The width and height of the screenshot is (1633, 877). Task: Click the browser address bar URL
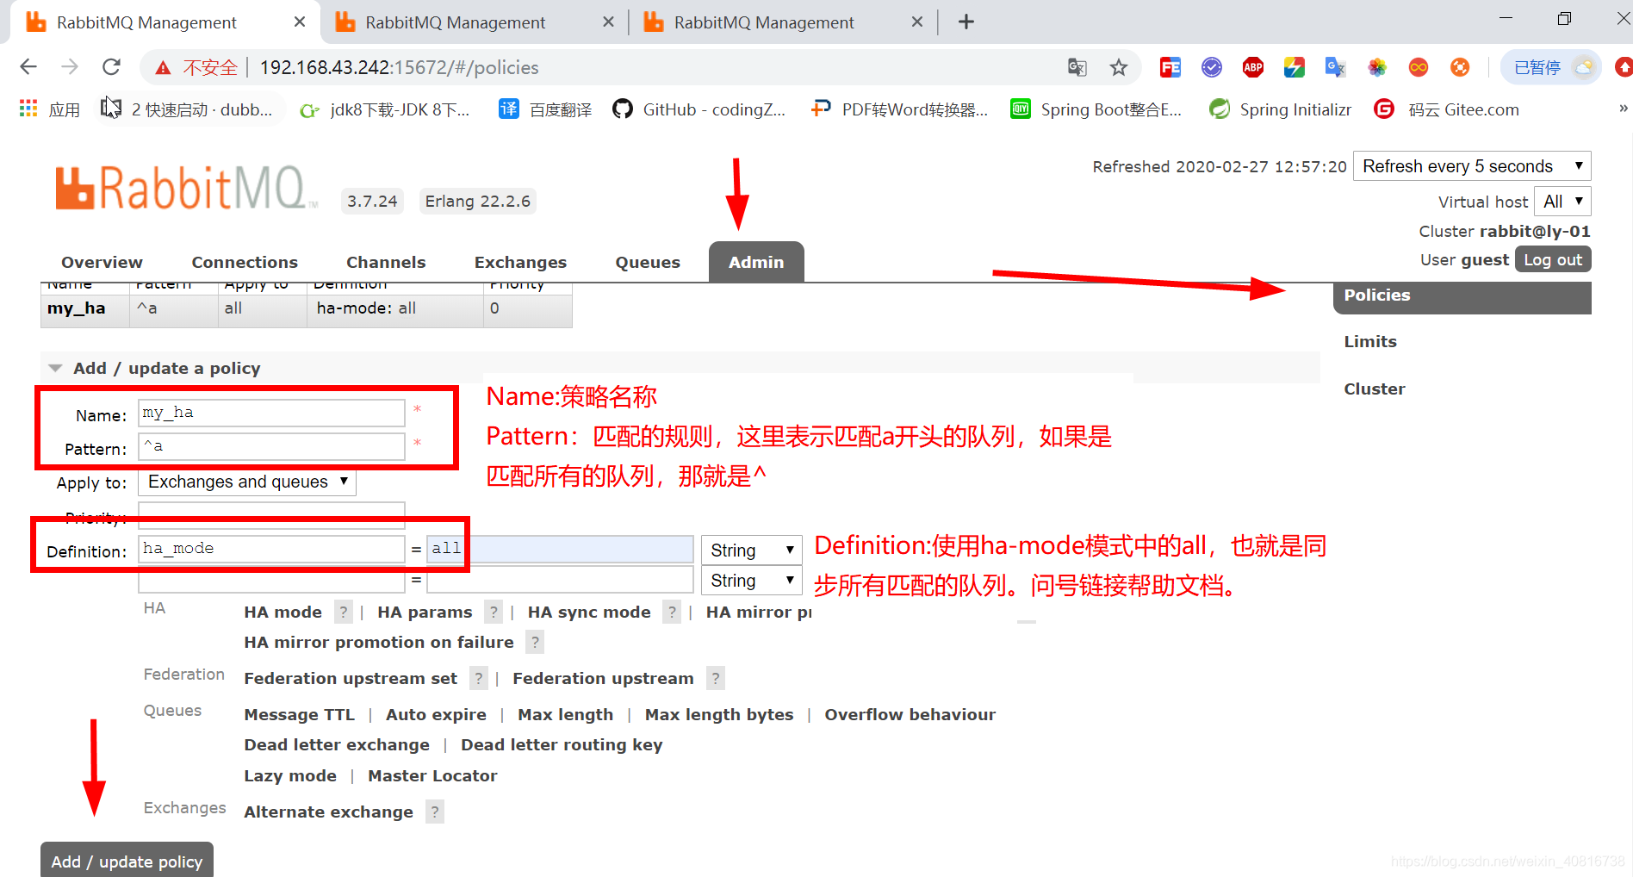(399, 67)
